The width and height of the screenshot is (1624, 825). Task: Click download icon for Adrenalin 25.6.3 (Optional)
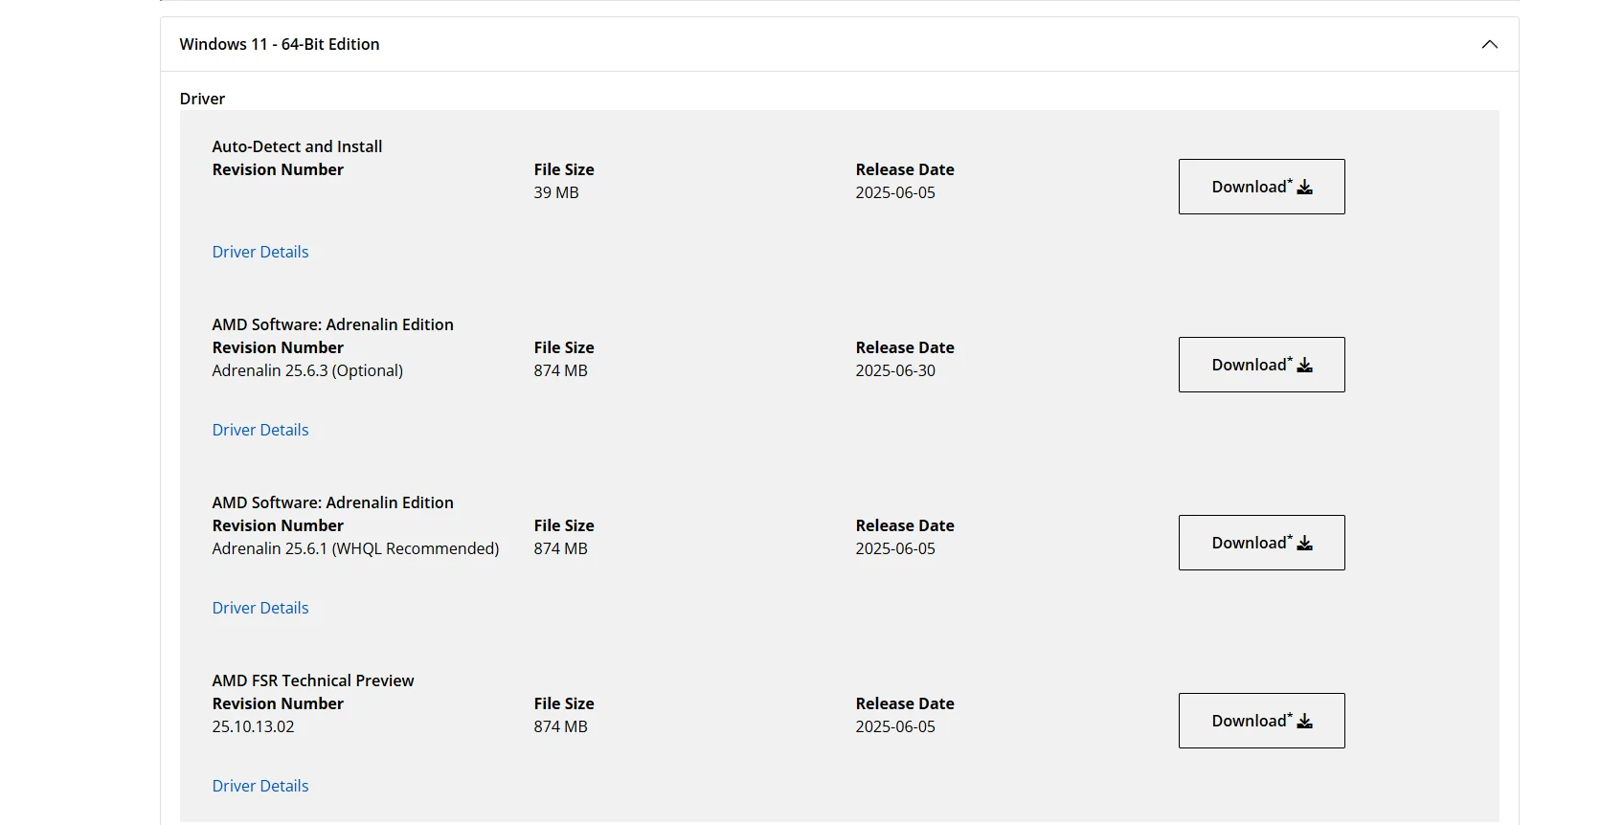coord(1304,366)
